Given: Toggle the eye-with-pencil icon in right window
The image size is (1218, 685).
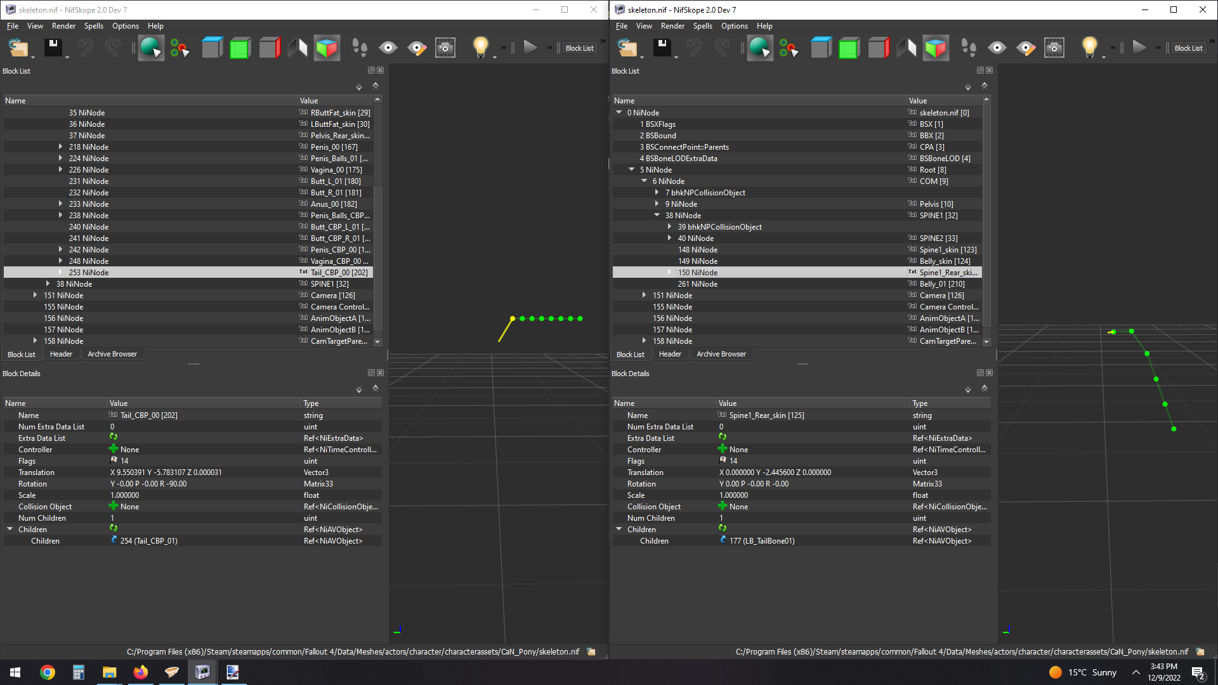Looking at the screenshot, I should coord(1026,48).
